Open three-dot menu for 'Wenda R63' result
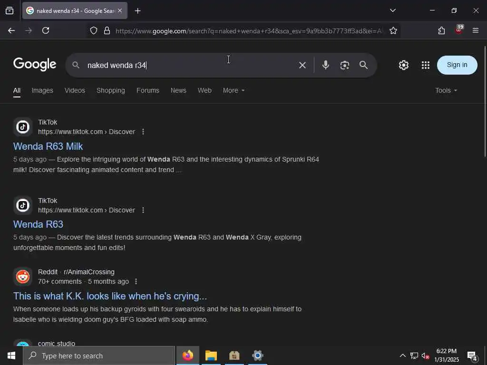 pyautogui.click(x=143, y=210)
